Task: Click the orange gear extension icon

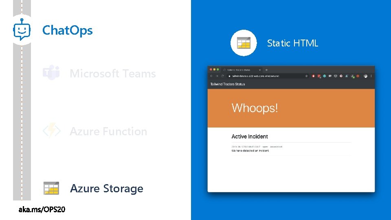Action: click(358, 76)
